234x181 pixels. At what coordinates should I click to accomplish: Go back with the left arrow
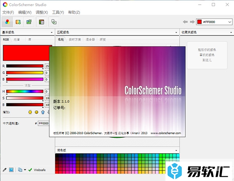[185, 22]
